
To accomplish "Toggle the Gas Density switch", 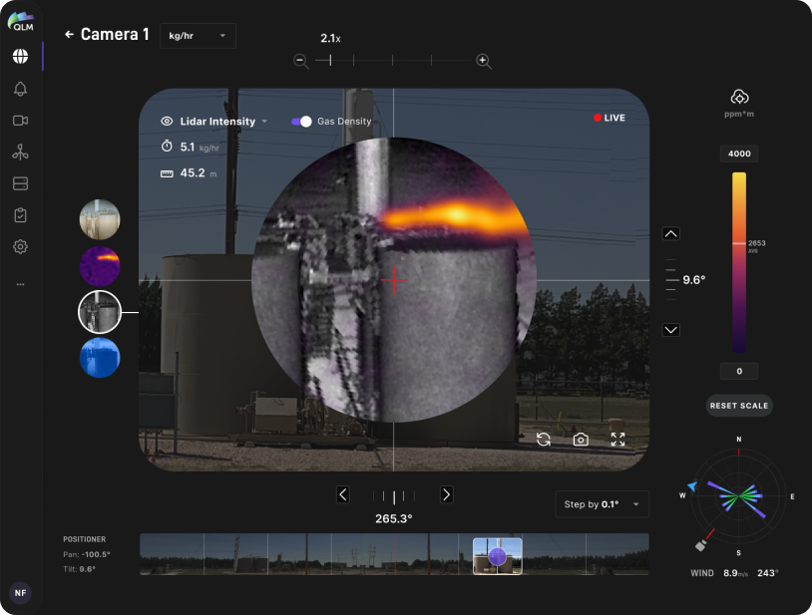I will pos(301,121).
